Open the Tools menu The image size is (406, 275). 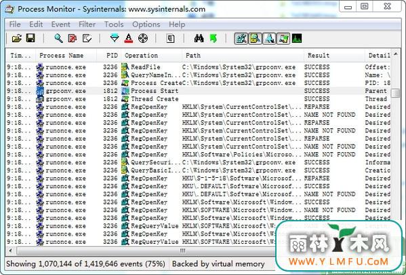[114, 24]
